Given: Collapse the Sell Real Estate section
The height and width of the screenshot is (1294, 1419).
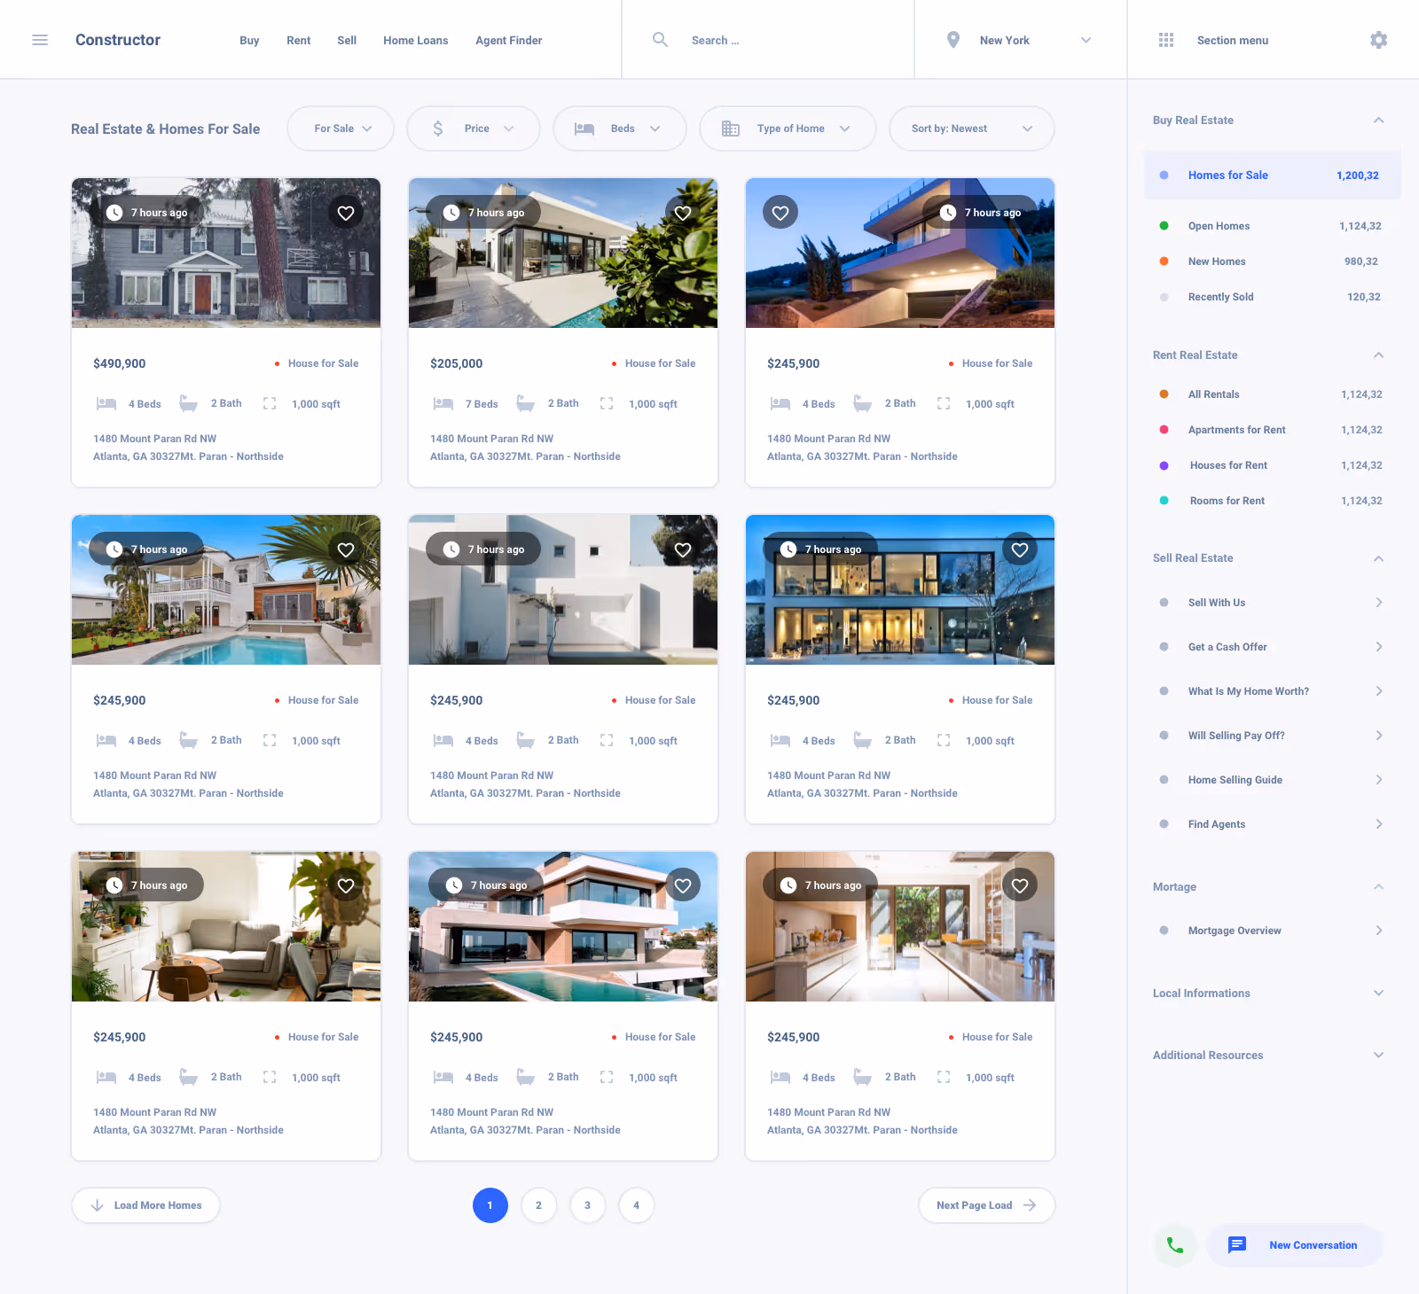Looking at the screenshot, I should [x=1378, y=558].
